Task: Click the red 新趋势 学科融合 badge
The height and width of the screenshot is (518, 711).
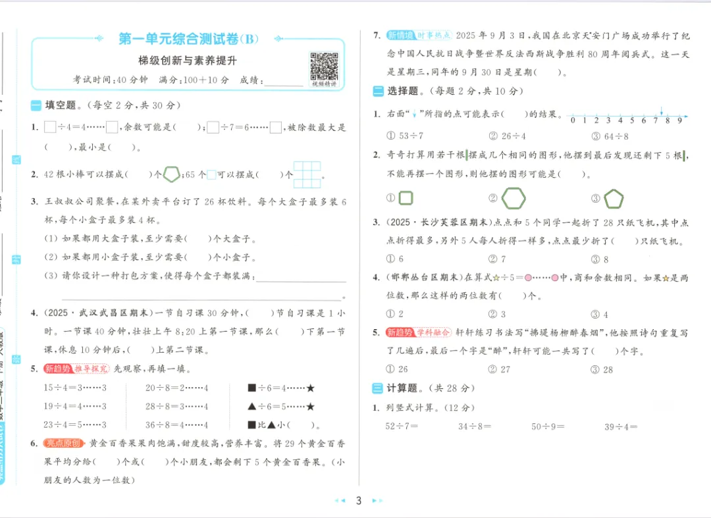Action: (x=419, y=332)
